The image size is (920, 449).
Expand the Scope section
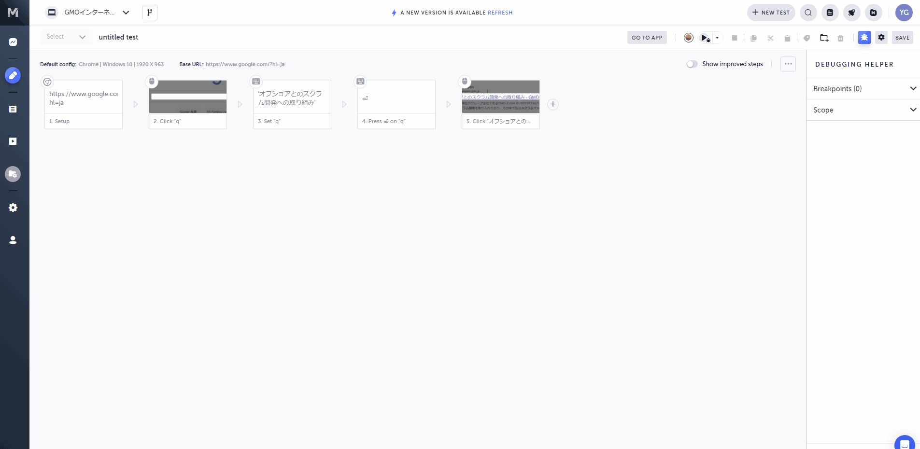863,110
